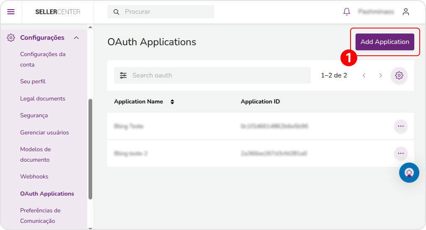This screenshot has height=230, width=426.
Task: Open the hamburger navigation menu
Action: click(x=11, y=12)
